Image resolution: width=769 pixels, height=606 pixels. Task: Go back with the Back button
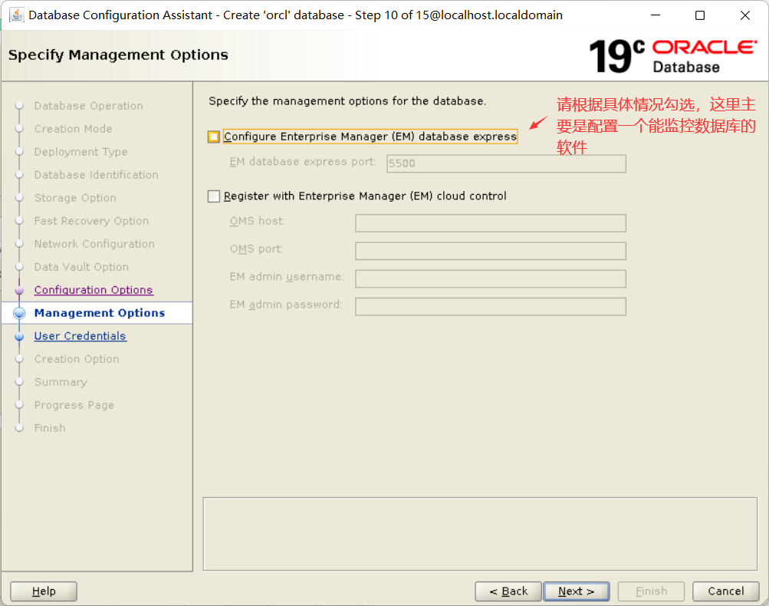(x=508, y=591)
